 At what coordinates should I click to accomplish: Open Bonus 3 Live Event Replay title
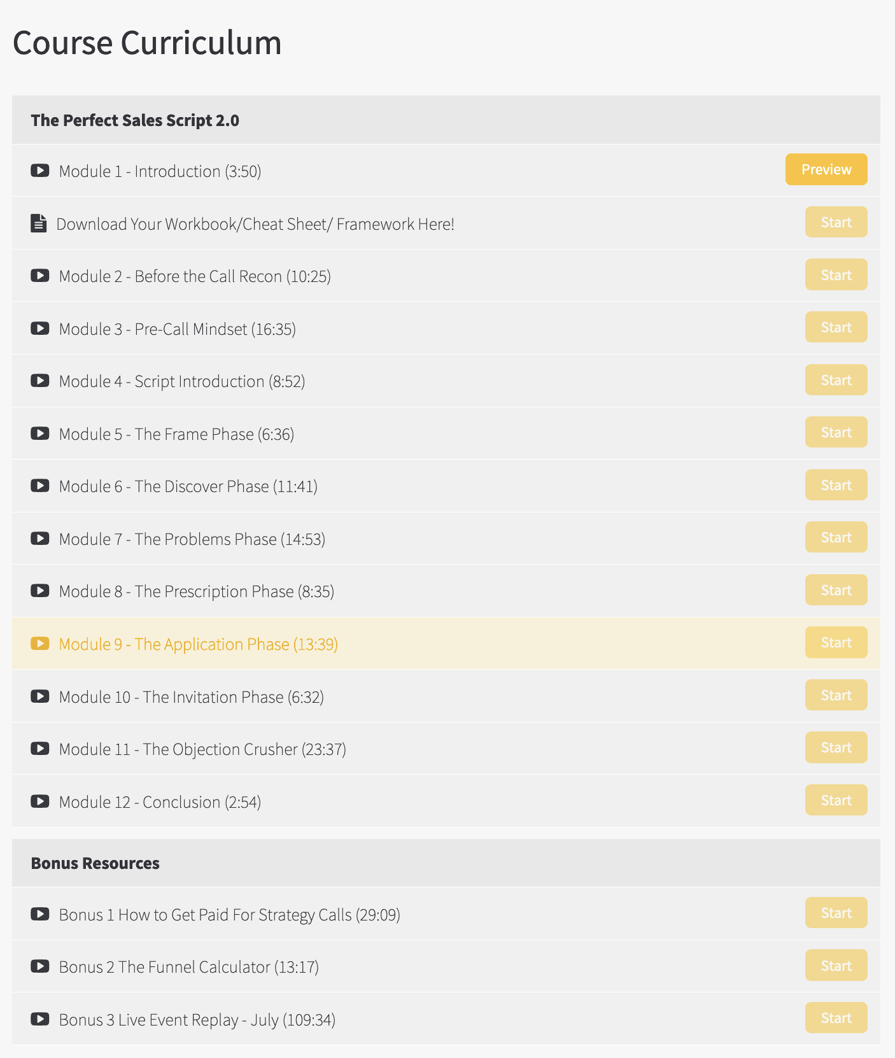[197, 1020]
